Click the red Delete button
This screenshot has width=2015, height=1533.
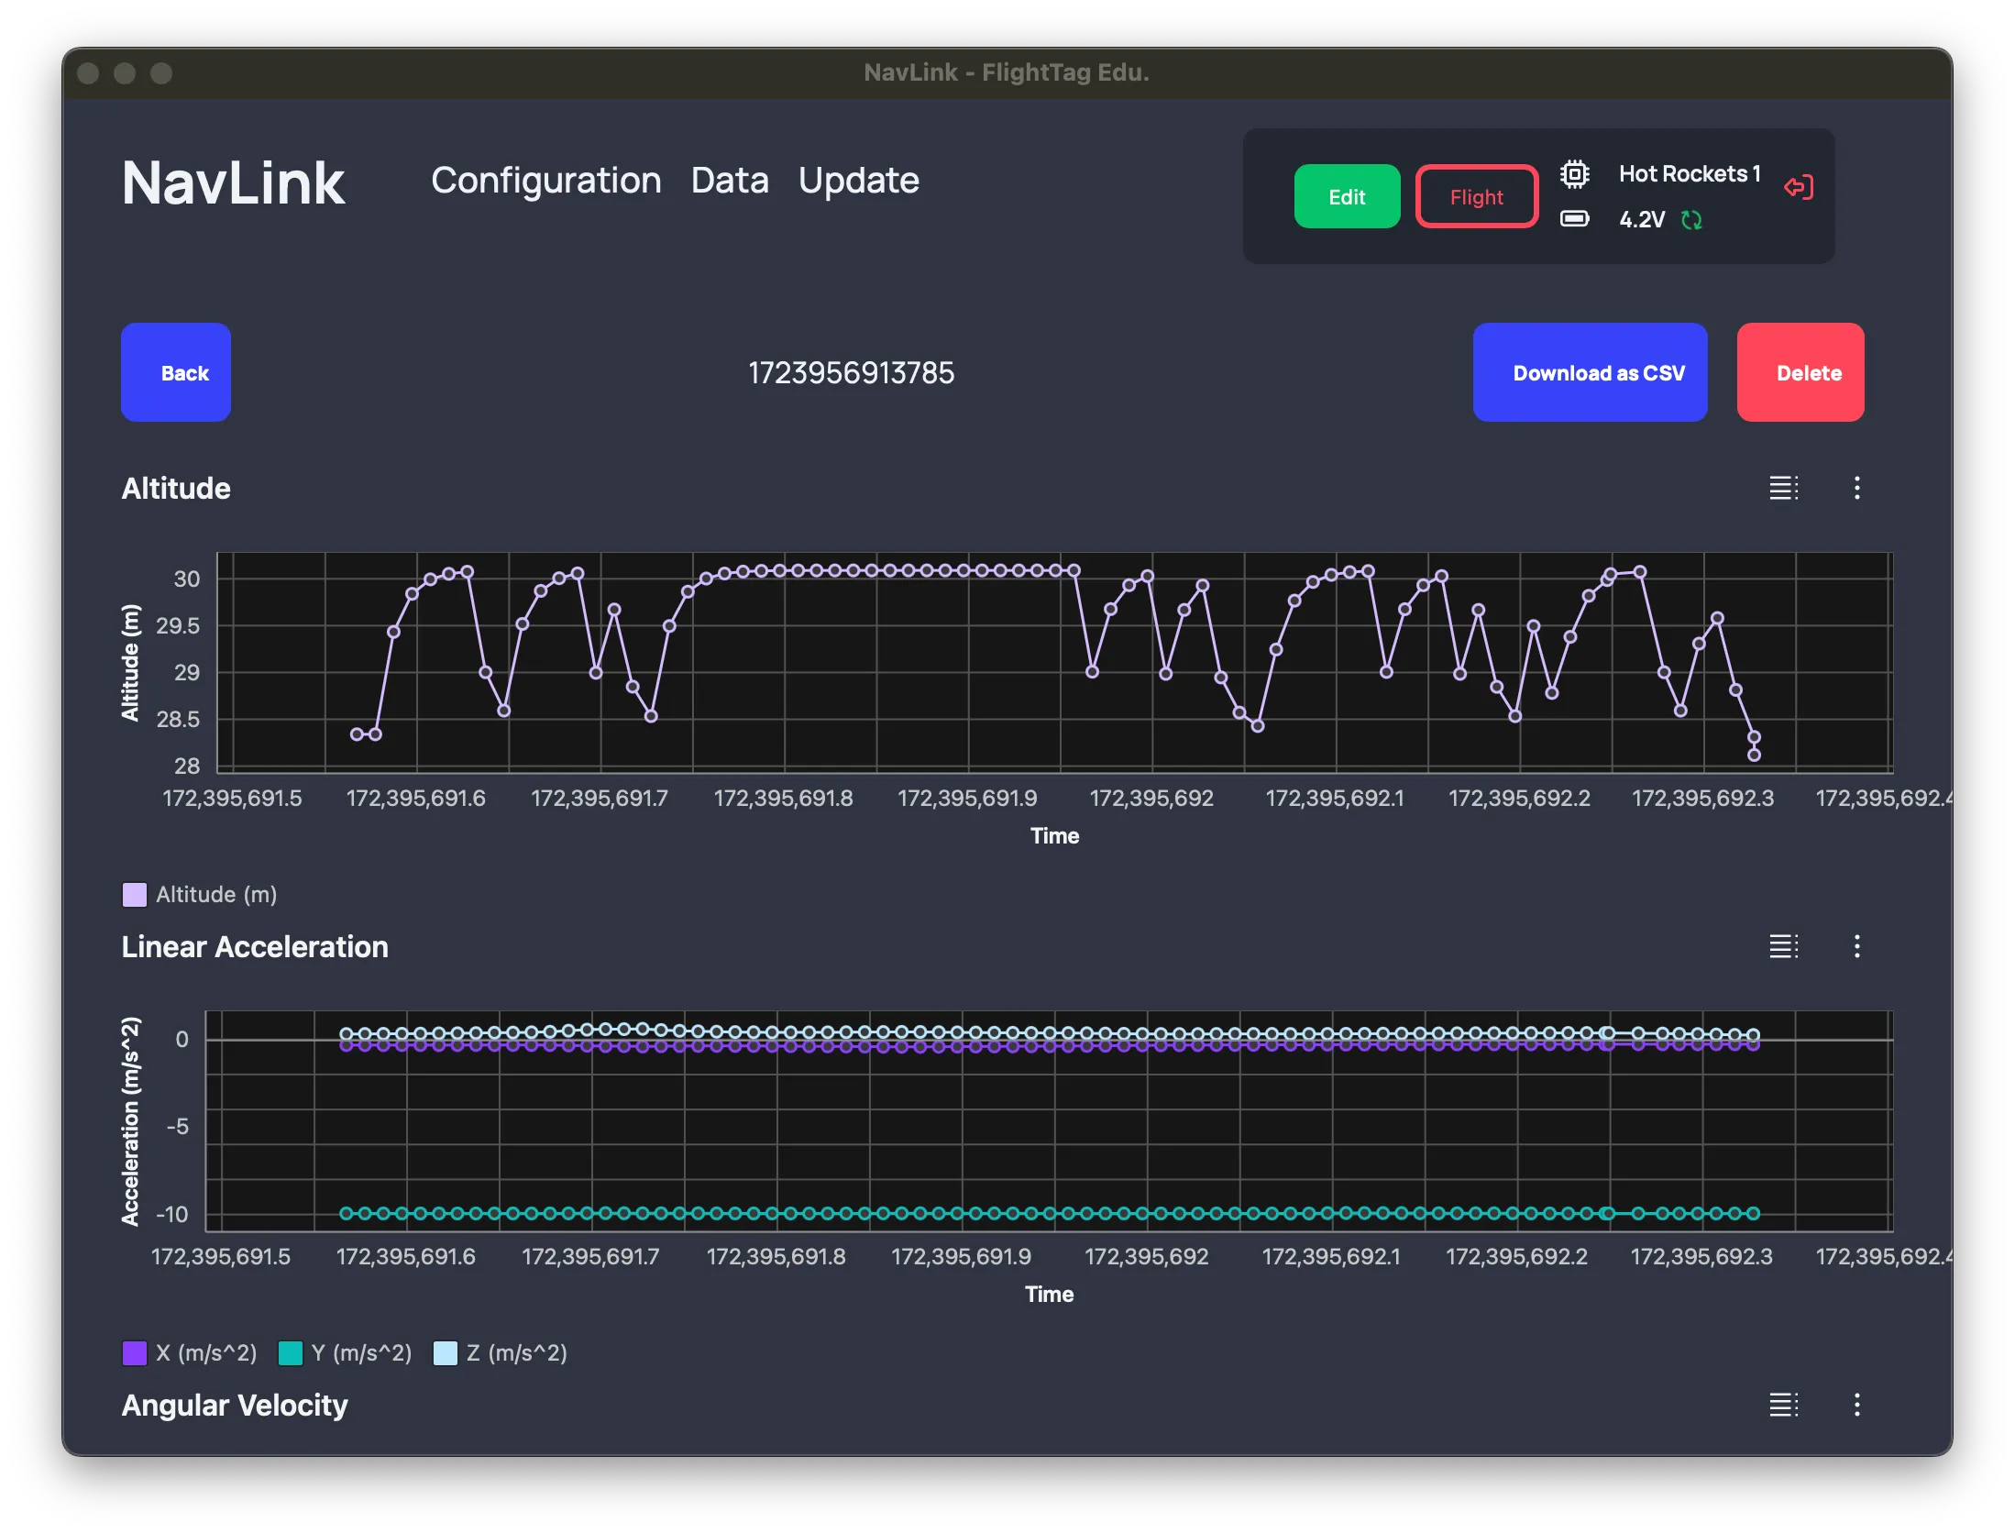(1800, 372)
